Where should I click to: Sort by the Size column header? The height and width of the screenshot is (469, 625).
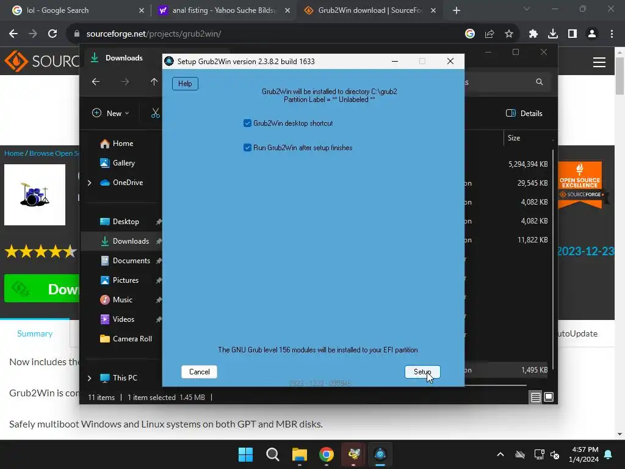[514, 138]
